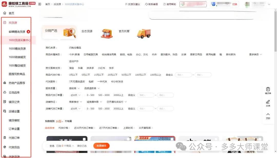
Task: Open the 揽收率 service quality dropdown
Action: pyautogui.click(x=74, y=88)
